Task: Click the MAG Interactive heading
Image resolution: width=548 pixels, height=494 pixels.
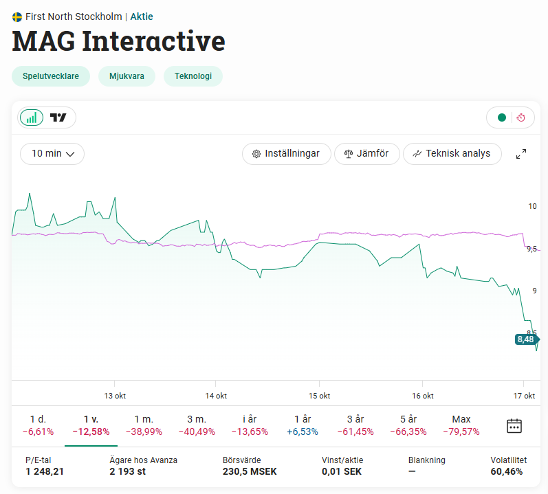Action: pyautogui.click(x=118, y=41)
